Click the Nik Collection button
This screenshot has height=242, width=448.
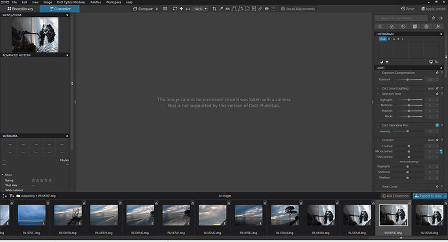(395, 196)
